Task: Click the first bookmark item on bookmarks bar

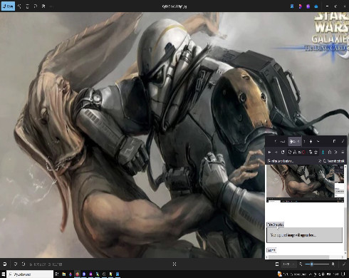Action: coord(281,161)
